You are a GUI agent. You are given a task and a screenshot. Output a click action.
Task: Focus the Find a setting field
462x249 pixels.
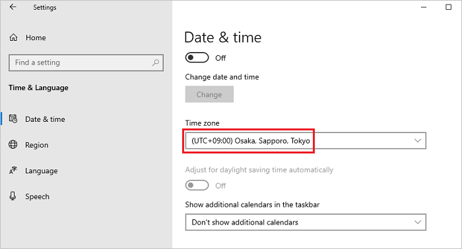(x=86, y=63)
